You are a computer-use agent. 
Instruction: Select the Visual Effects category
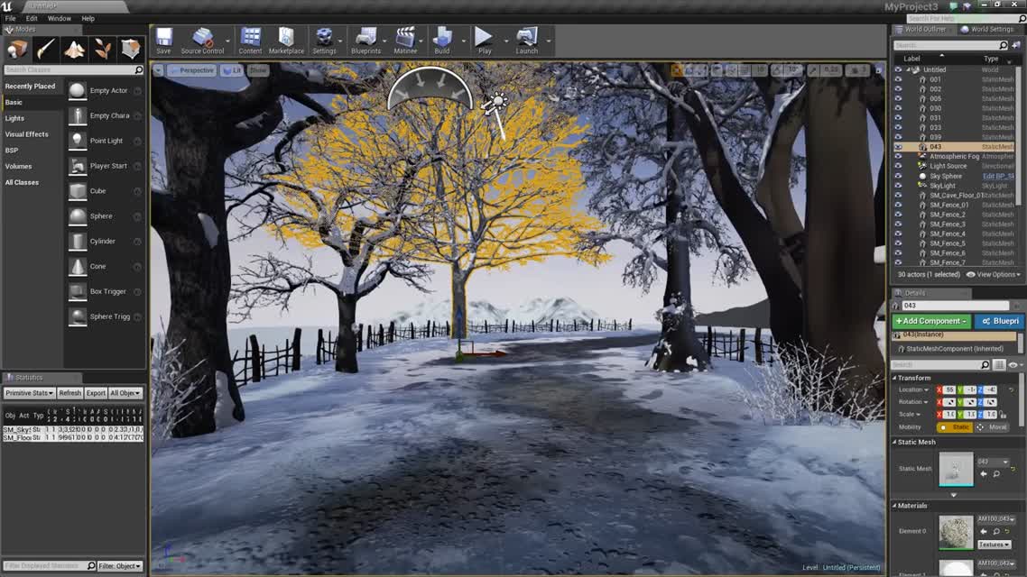point(26,134)
